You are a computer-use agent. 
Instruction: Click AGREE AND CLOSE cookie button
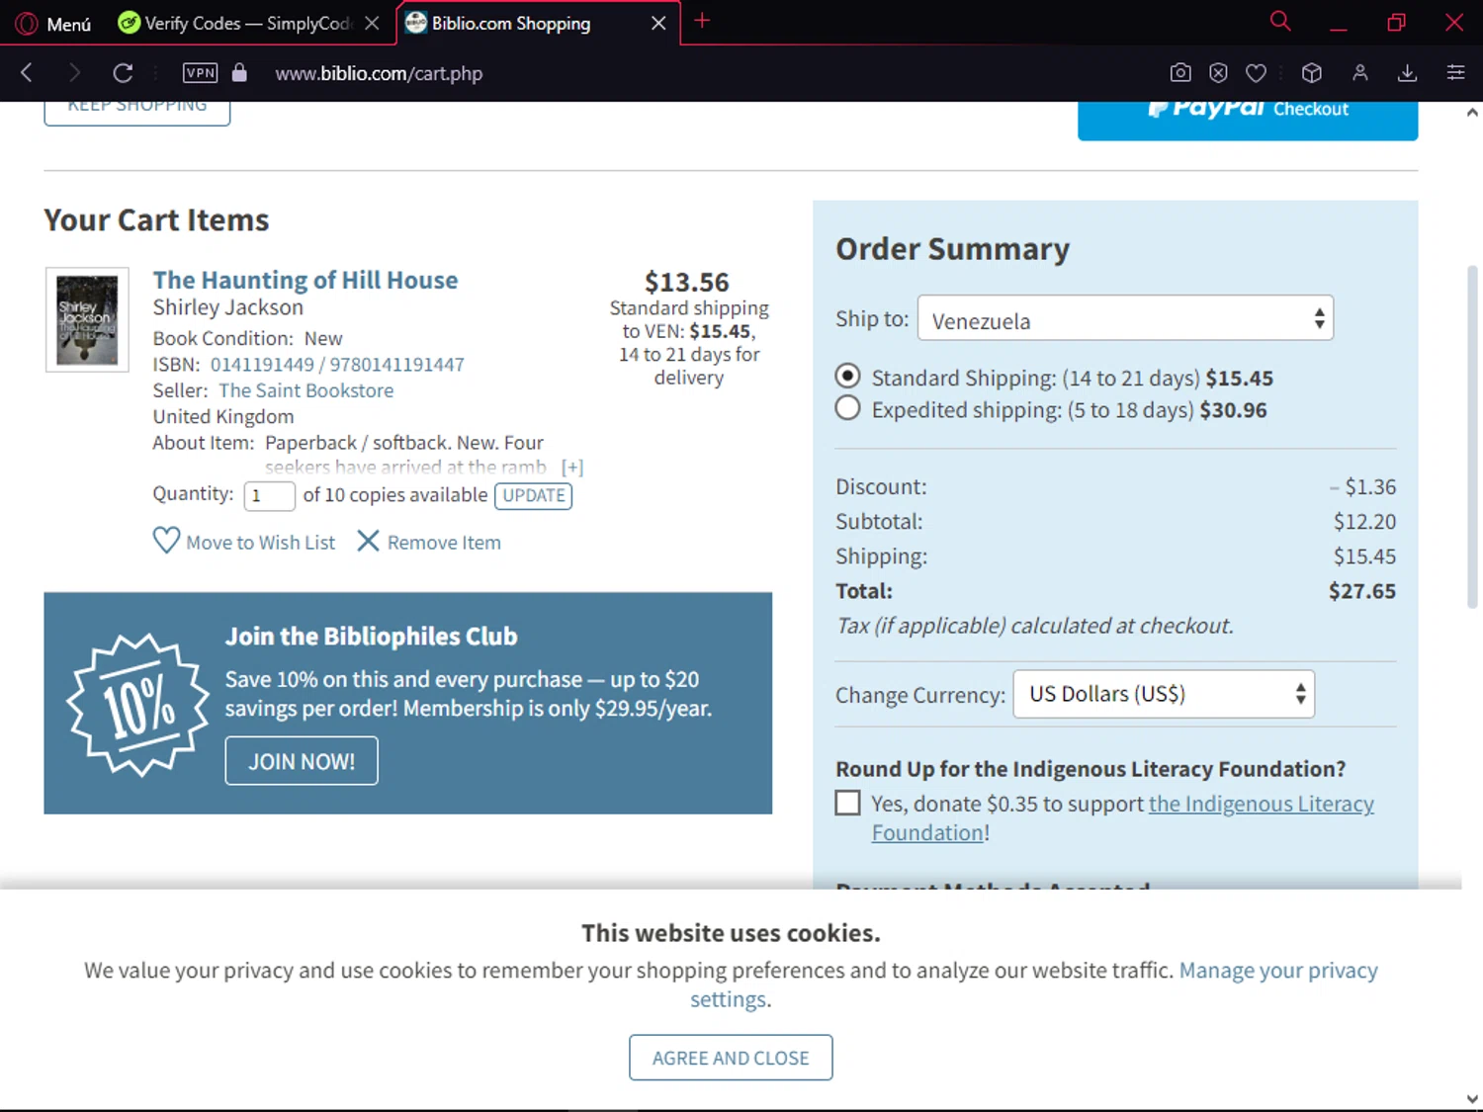click(x=731, y=1058)
